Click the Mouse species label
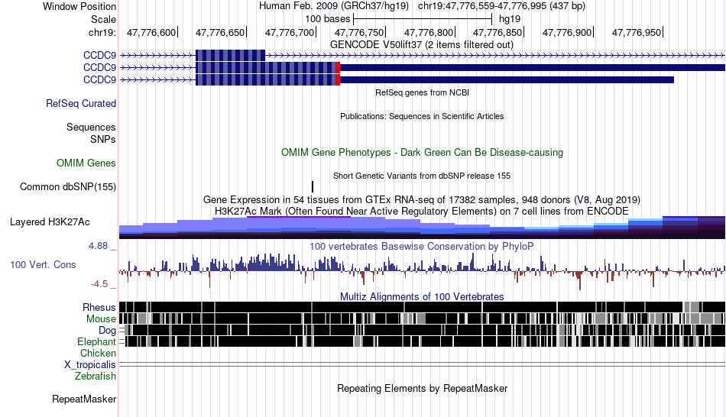 pyautogui.click(x=101, y=319)
